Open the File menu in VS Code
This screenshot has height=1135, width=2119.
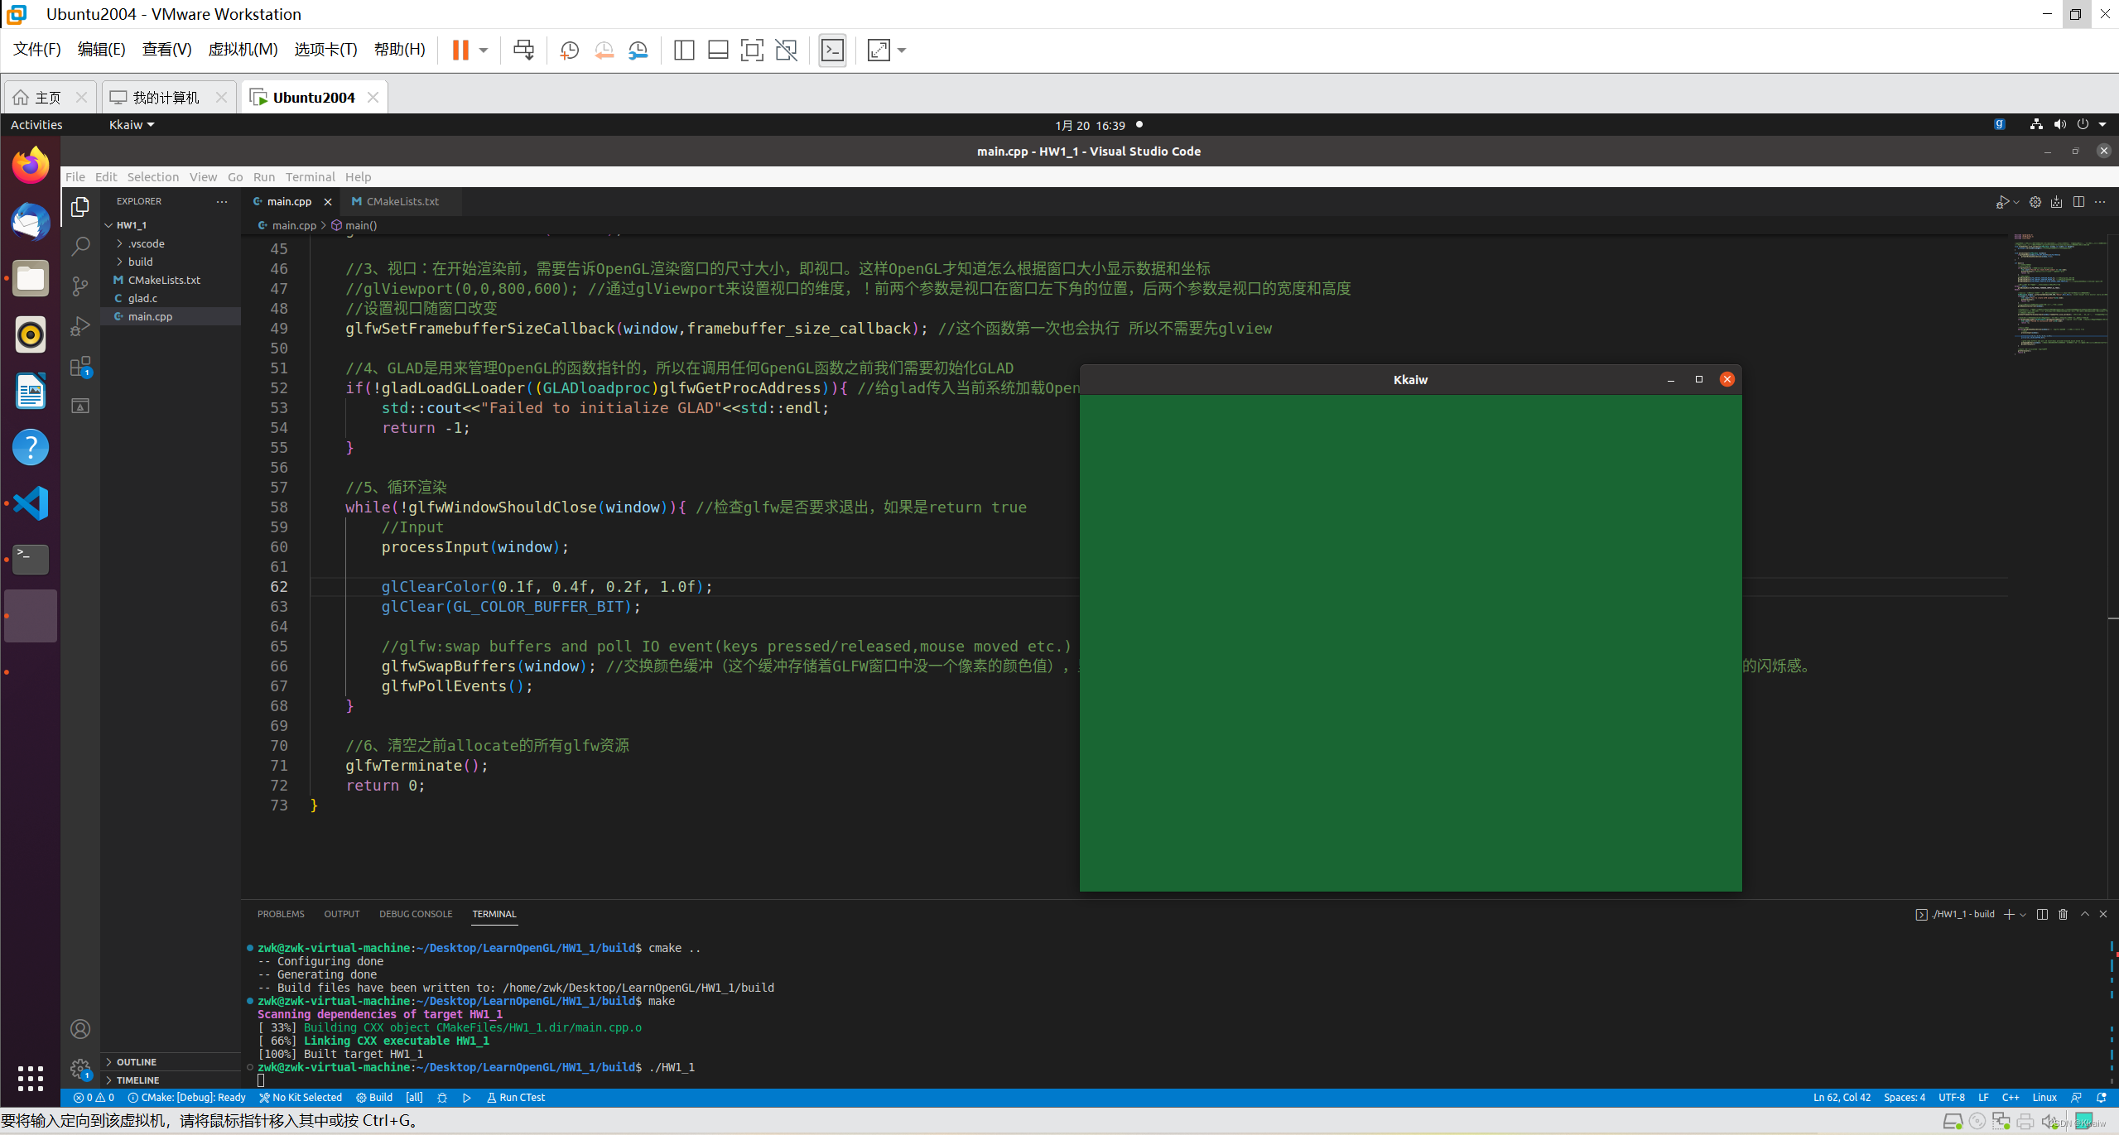pos(75,177)
